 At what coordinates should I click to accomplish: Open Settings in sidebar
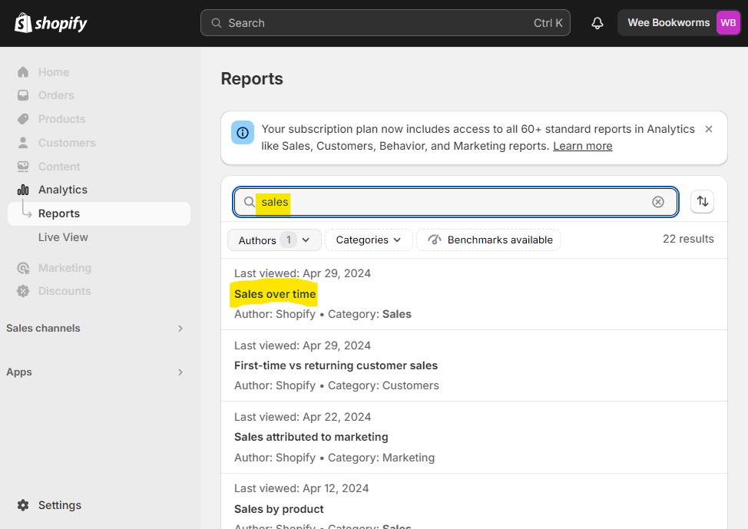pyautogui.click(x=60, y=505)
